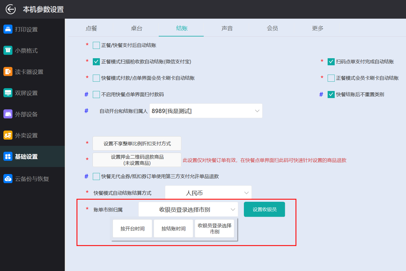The height and width of the screenshot is (271, 406).
Task: Click 设置不享整单比例折扣支付方式 button
Action: click(x=137, y=143)
